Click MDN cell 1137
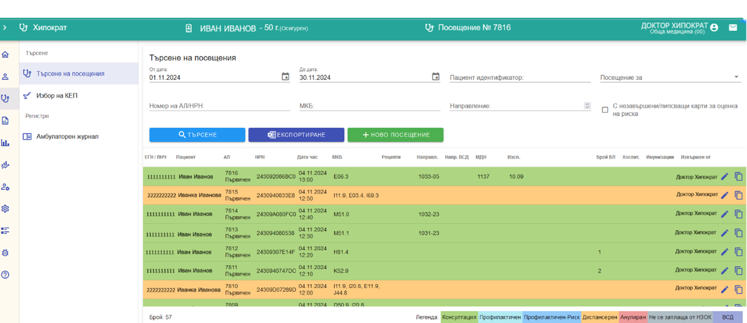 (483, 176)
